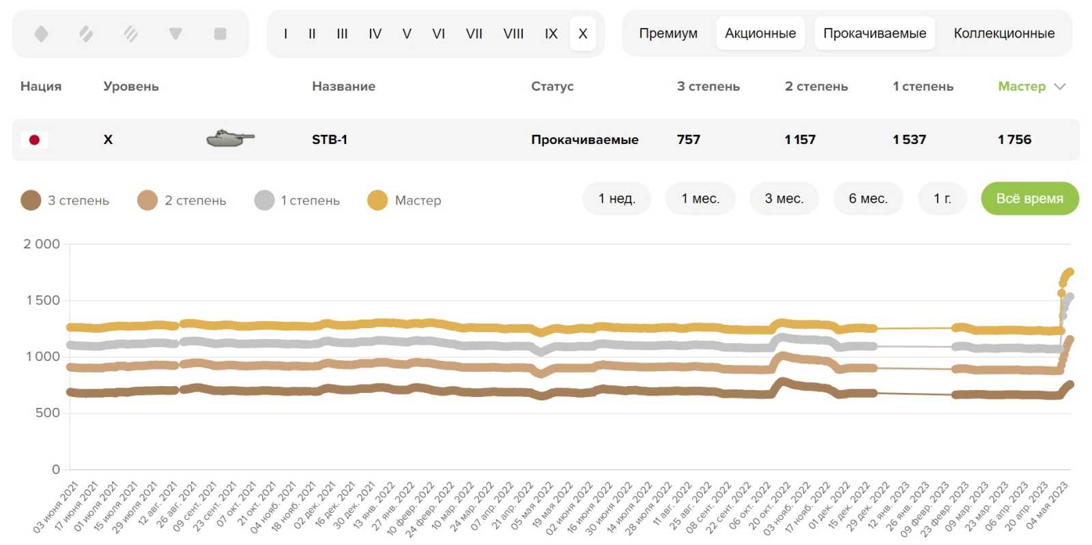Show chart for Всё время period
This screenshot has height=545, width=1092.
1029,198
